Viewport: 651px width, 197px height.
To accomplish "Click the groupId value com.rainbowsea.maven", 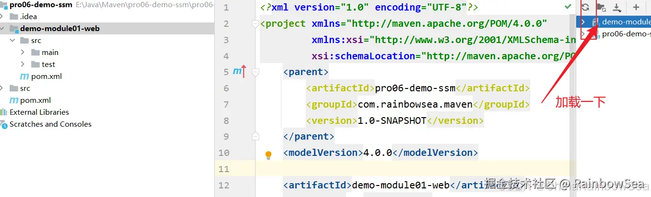I will (x=415, y=104).
